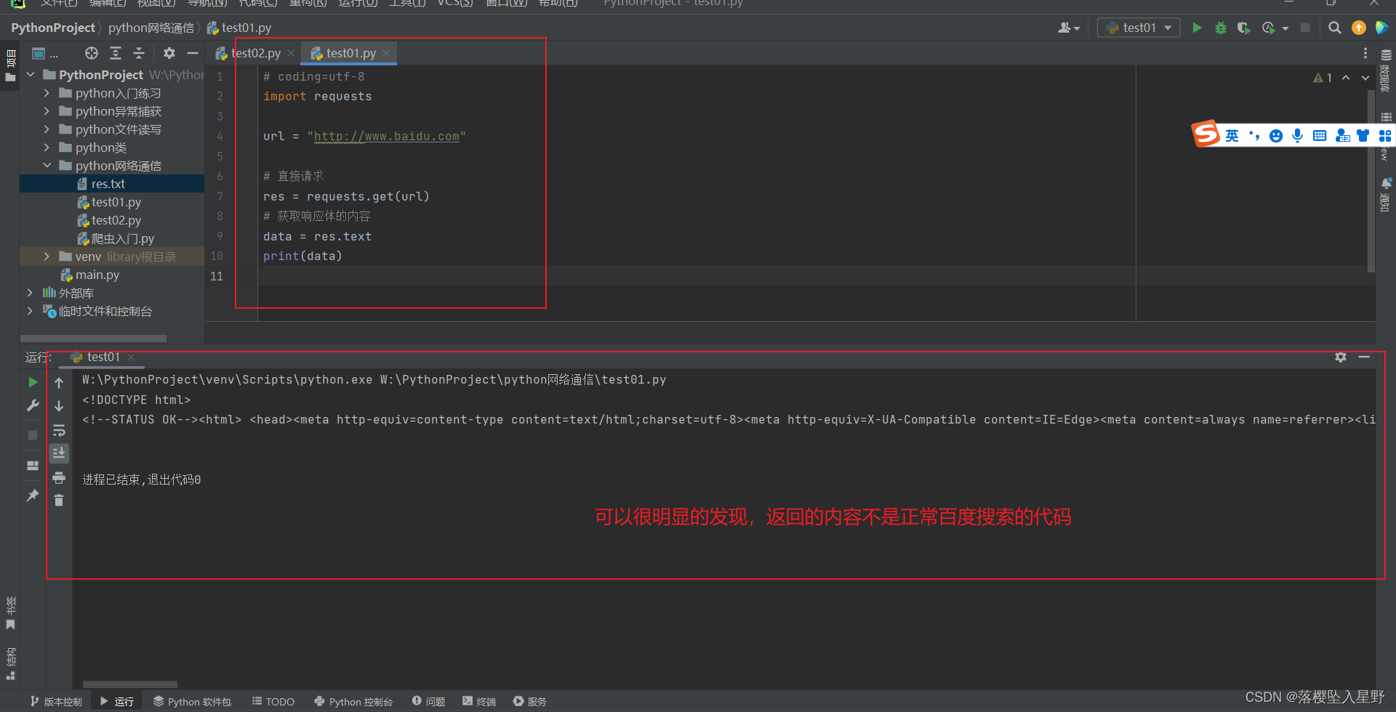Open the Python 控制台 tool window

(353, 701)
